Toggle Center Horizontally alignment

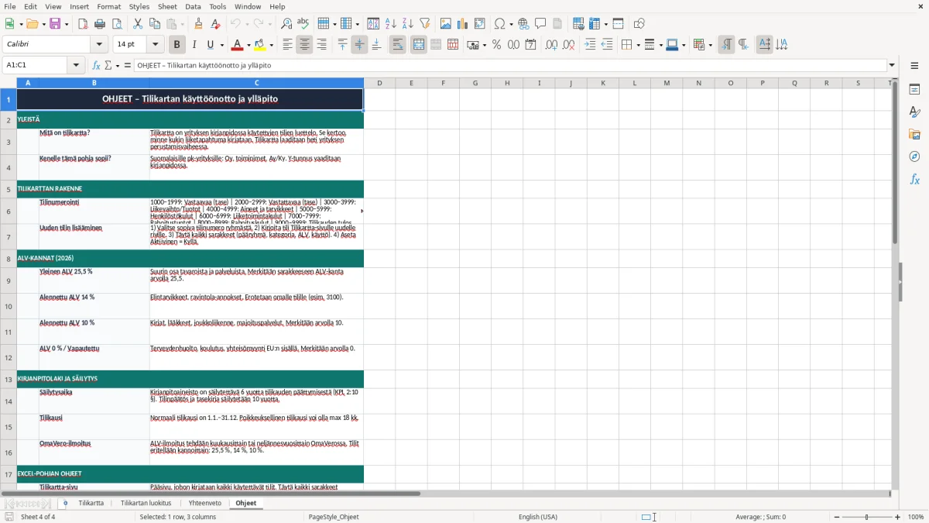[305, 45]
